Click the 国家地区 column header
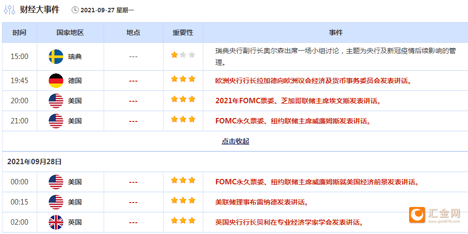 (x=70, y=32)
